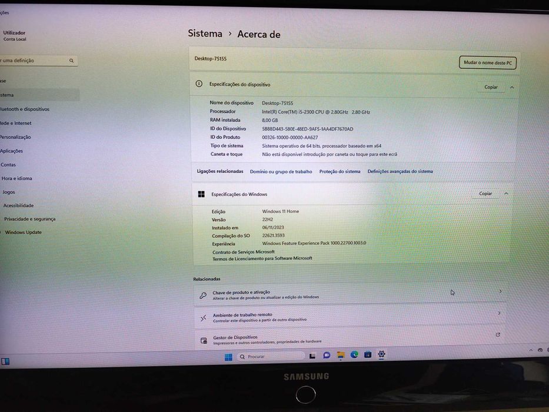Select Personalização in sidebar
The height and width of the screenshot is (412, 549).
15,137
